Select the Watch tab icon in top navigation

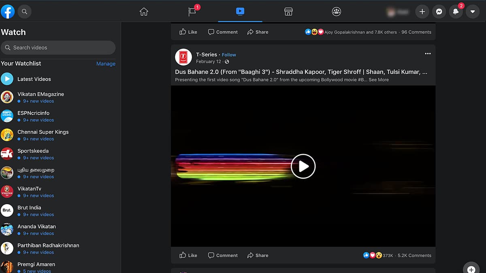(x=240, y=12)
